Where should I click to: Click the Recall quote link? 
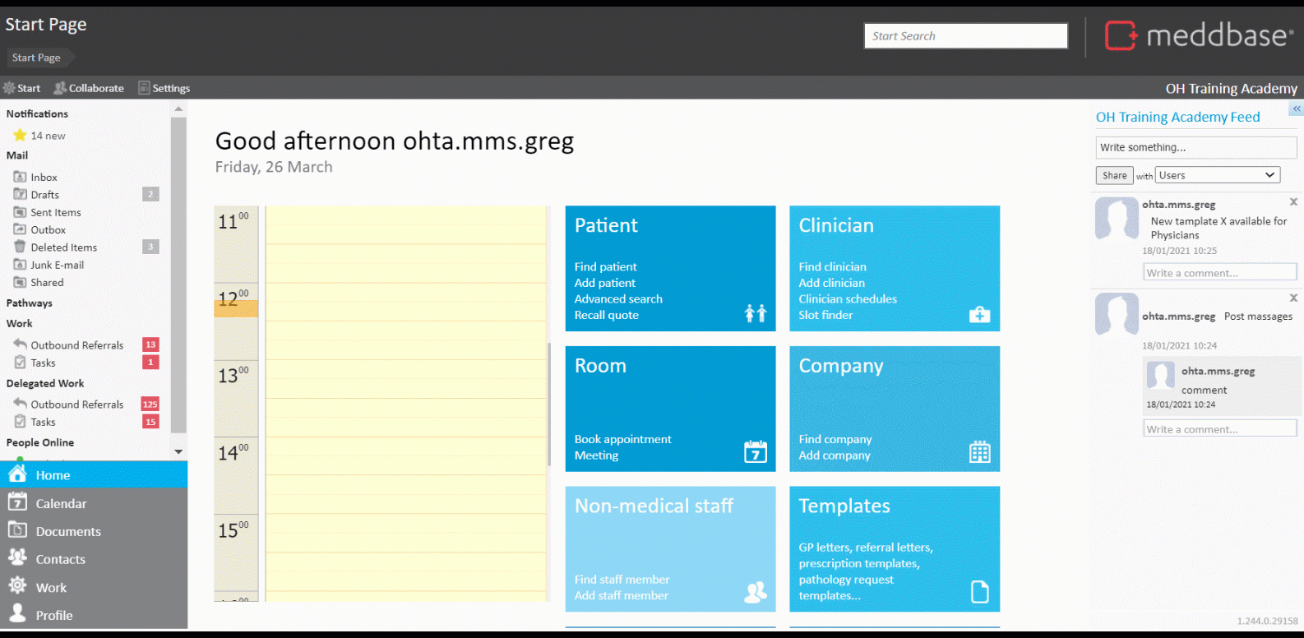pyautogui.click(x=606, y=315)
